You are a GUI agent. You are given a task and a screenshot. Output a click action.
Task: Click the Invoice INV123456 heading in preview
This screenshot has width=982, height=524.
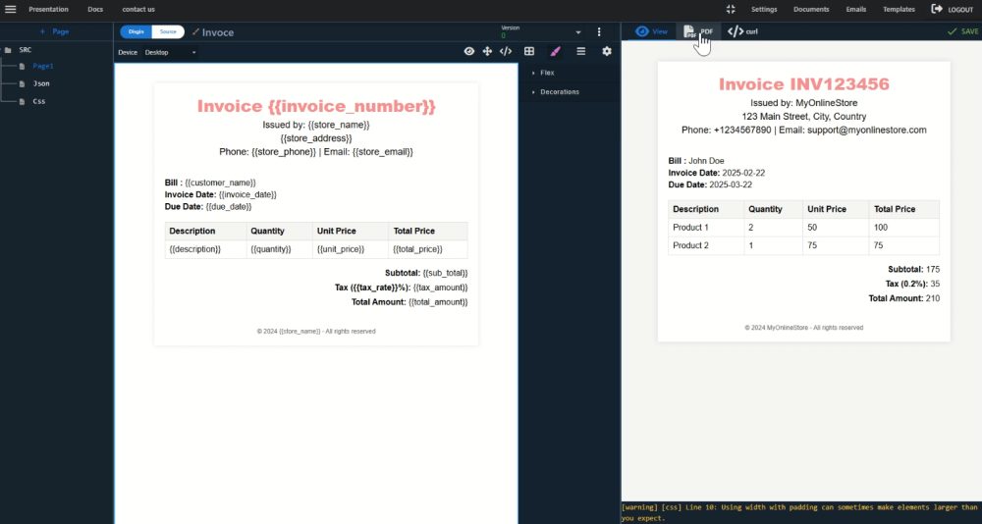(803, 83)
